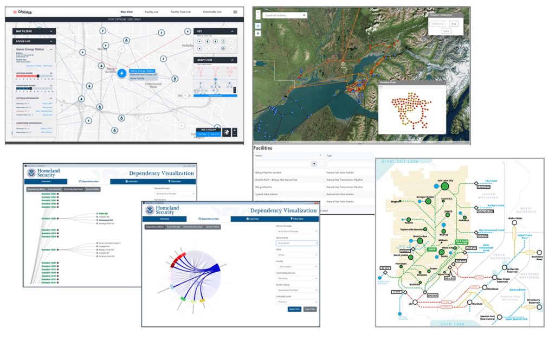Open the Criticality Level dropdown
Image resolution: width=555 pixels, height=340 pixels.
[x=296, y=301]
